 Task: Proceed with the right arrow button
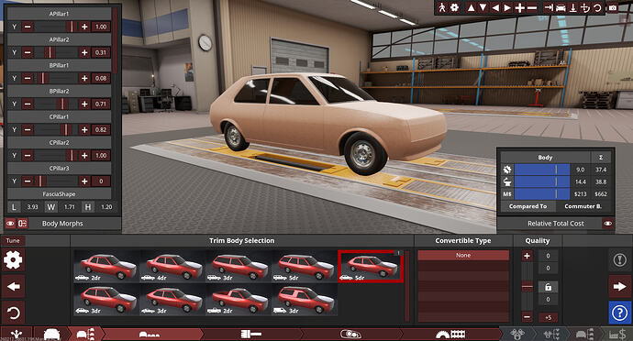click(x=619, y=287)
